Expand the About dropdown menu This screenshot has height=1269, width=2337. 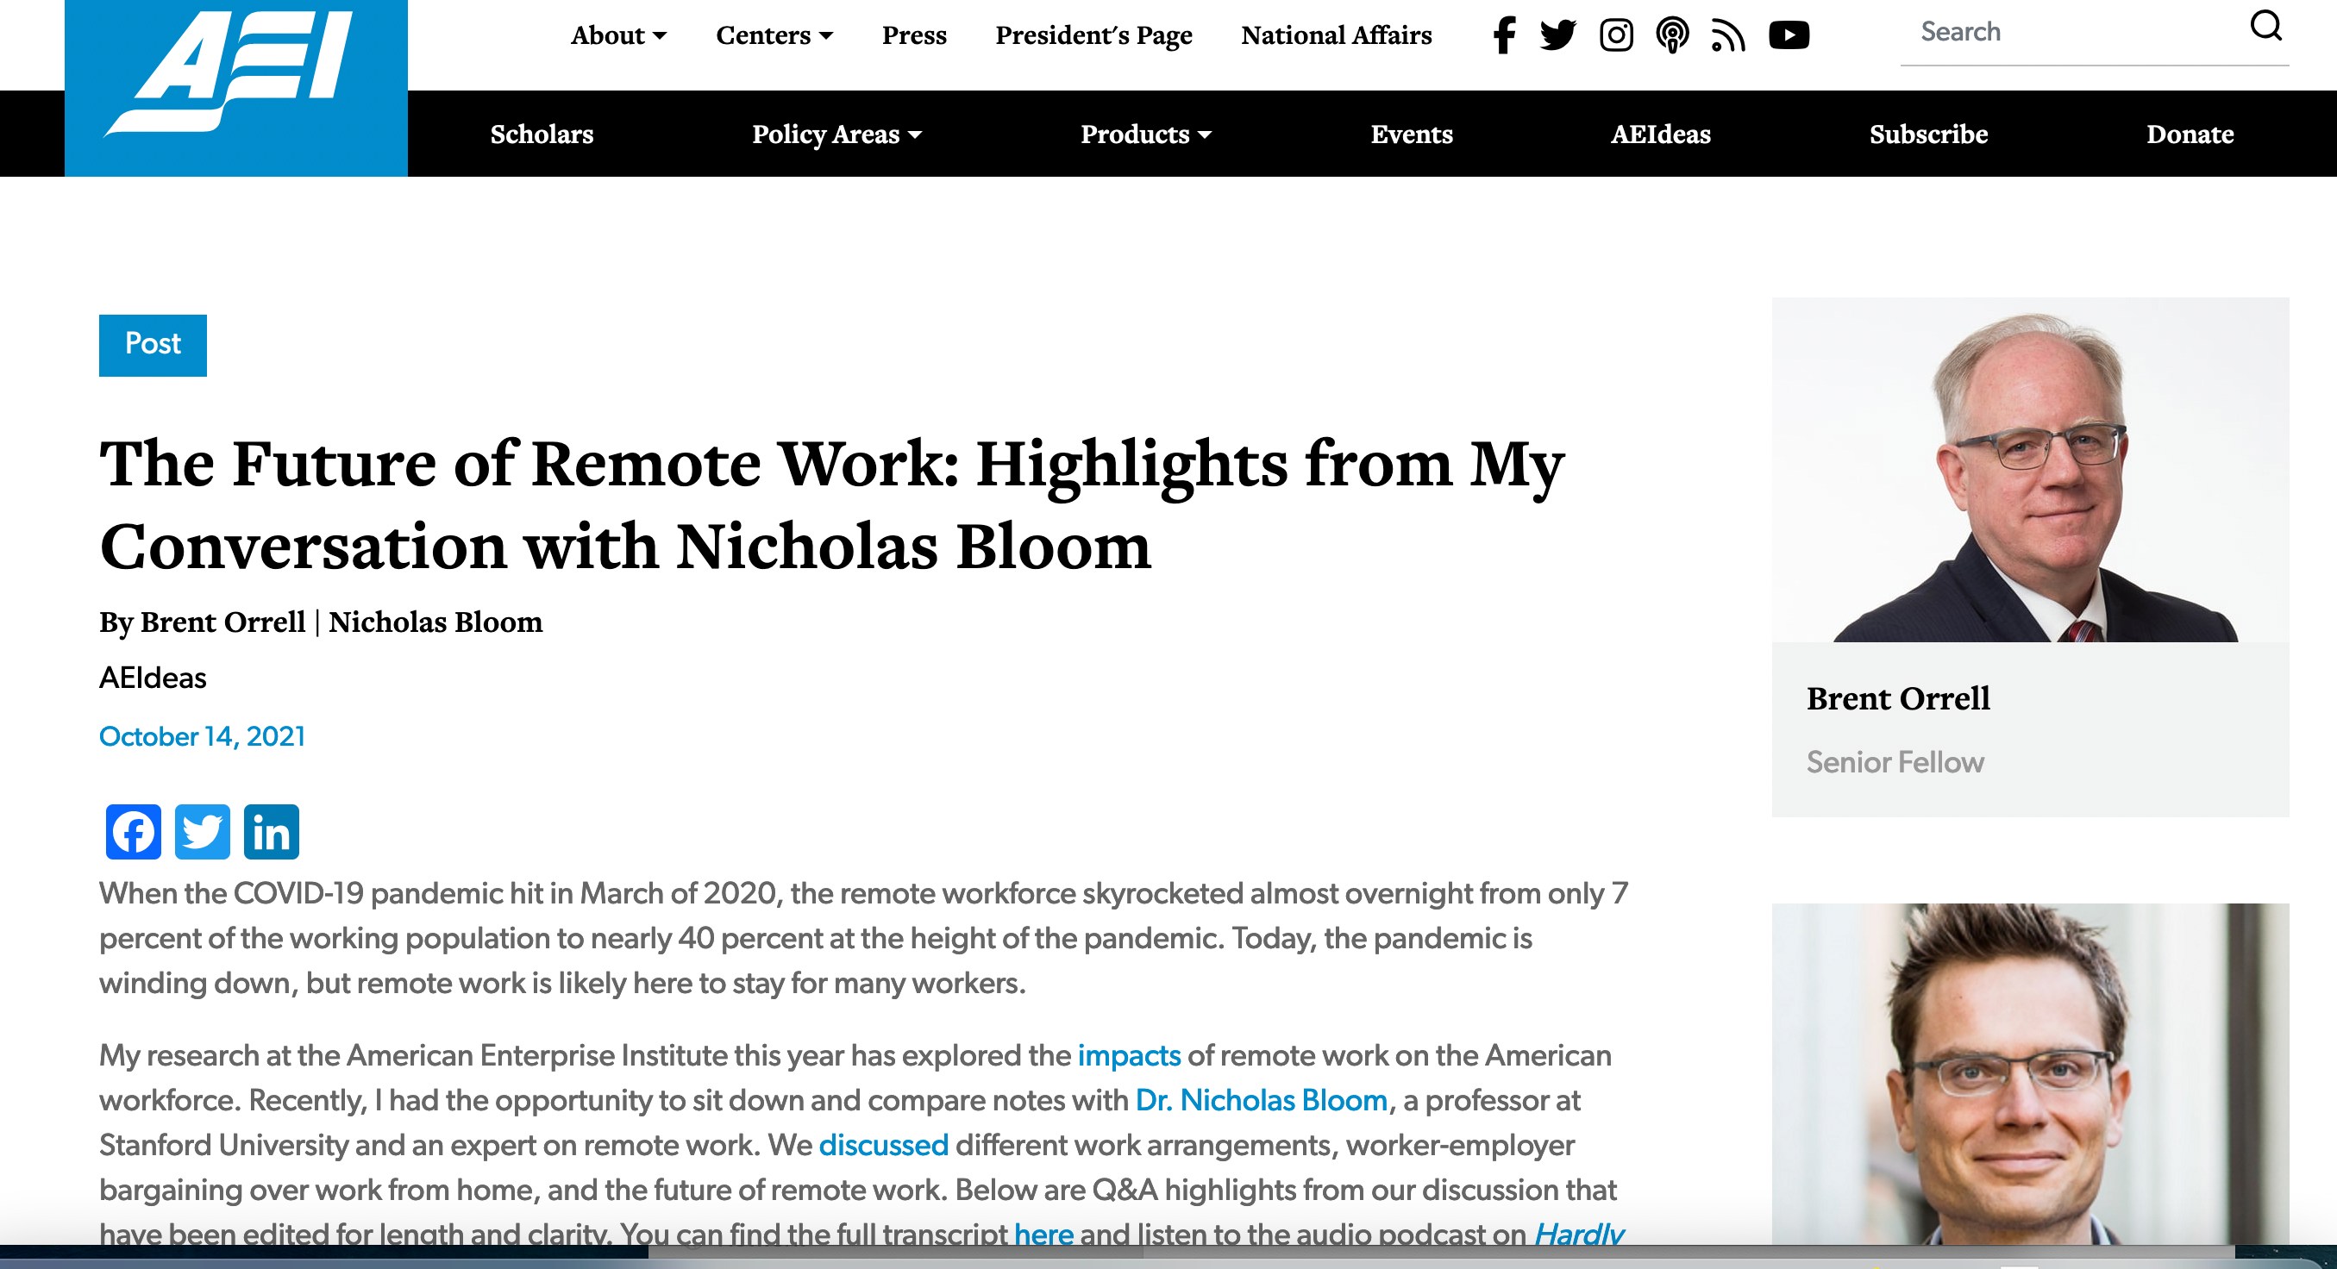[618, 35]
